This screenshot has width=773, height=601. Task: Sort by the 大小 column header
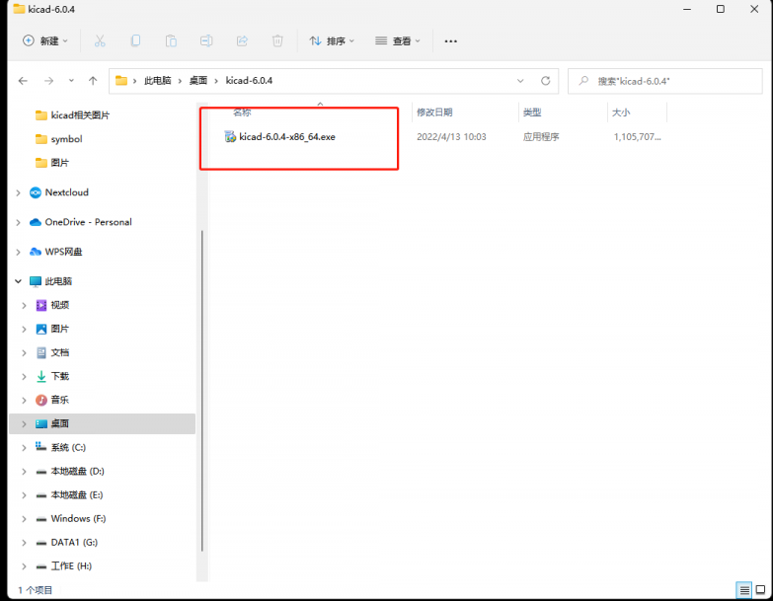621,113
